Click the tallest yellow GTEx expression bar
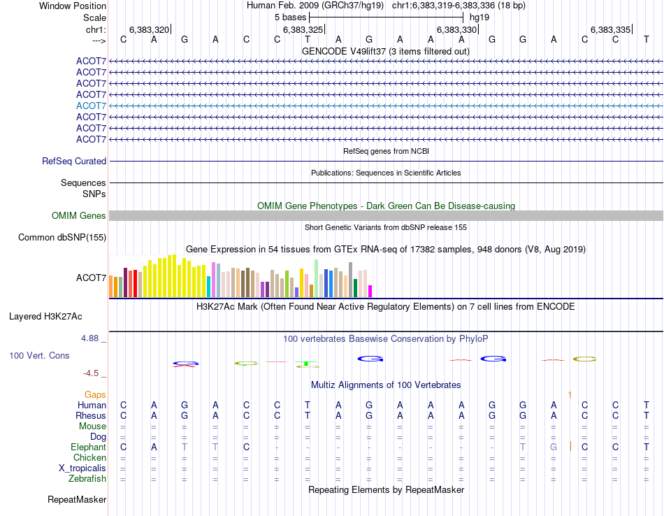This screenshot has width=664, height=516. [x=174, y=275]
